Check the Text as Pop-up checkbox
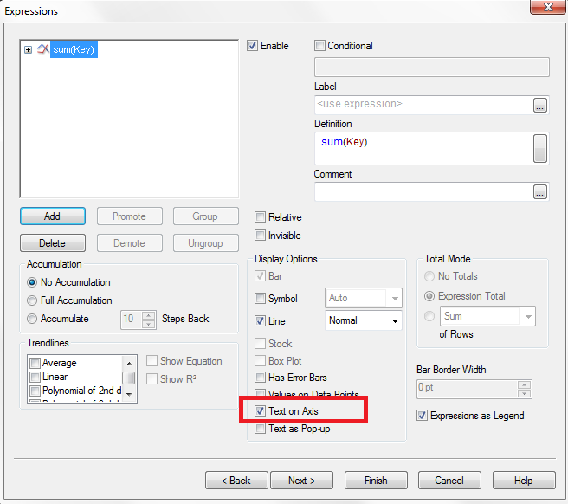The height and width of the screenshot is (504, 568). point(260,429)
